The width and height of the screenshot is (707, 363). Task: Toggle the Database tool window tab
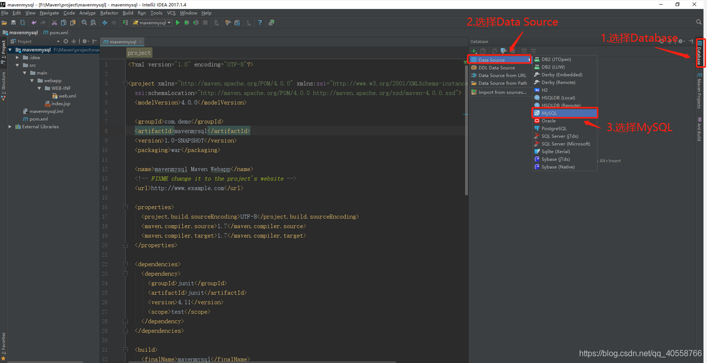pyautogui.click(x=699, y=53)
